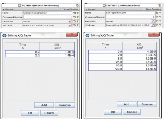Screen dimensions: 164x119
Task: Cancel the right X/Q Table dialog
Action: (132, 112)
